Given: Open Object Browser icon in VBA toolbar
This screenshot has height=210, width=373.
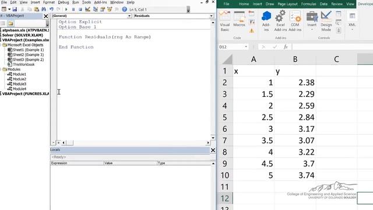Looking at the screenshot, I should [x=110, y=9].
